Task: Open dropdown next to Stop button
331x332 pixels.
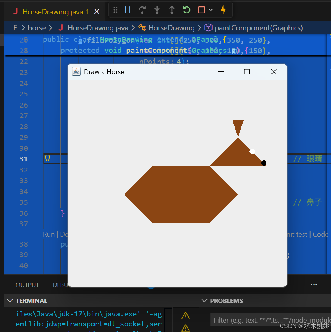Action: [210, 10]
